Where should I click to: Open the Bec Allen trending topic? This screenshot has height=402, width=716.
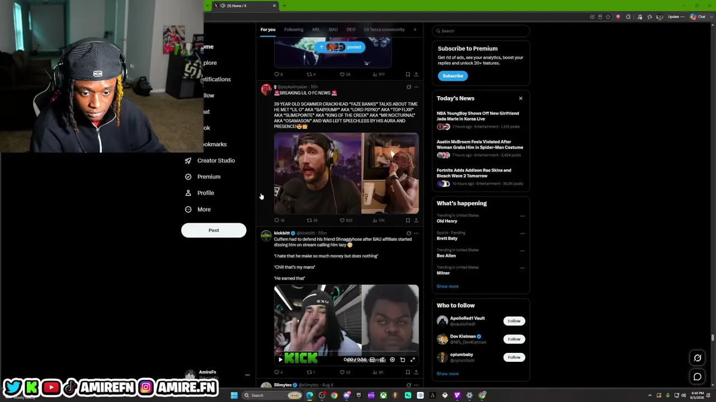pyautogui.click(x=446, y=256)
